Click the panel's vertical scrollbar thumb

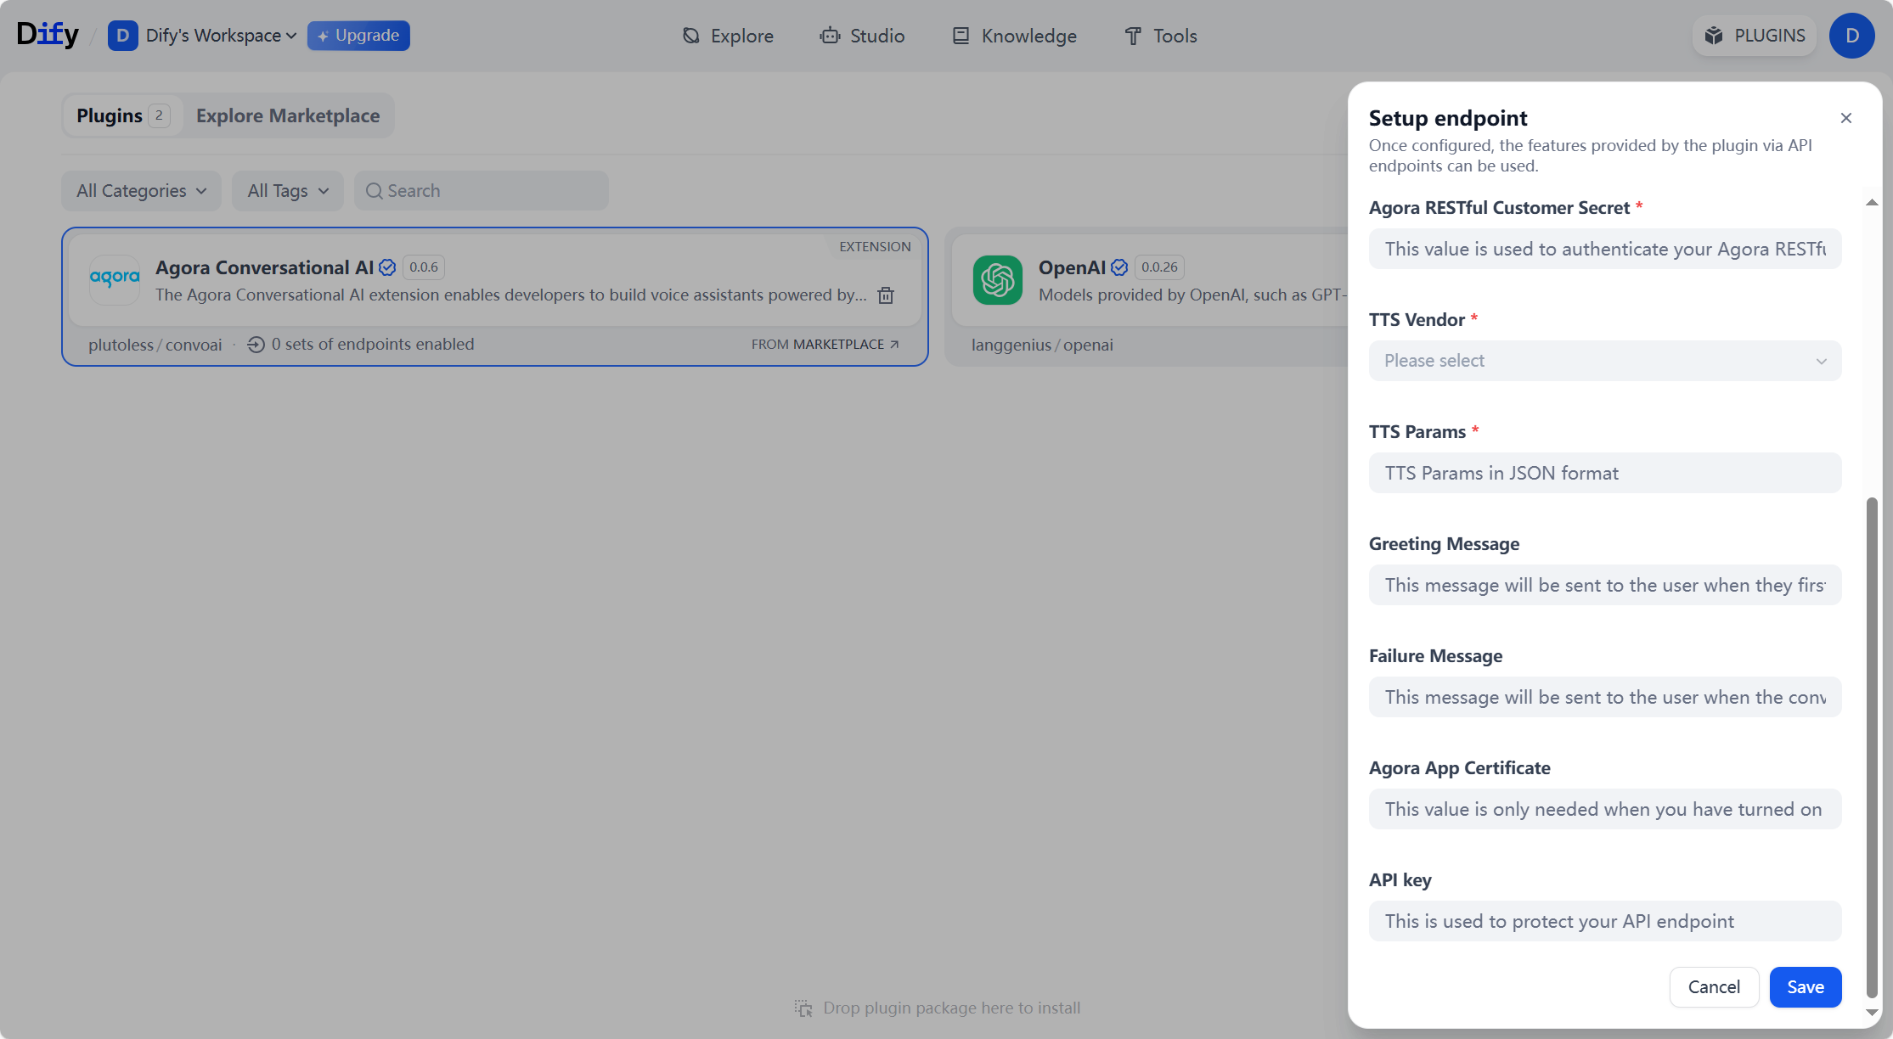(x=1871, y=747)
